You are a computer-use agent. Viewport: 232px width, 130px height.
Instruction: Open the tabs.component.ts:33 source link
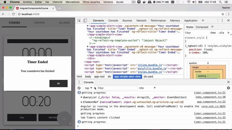point(210,117)
